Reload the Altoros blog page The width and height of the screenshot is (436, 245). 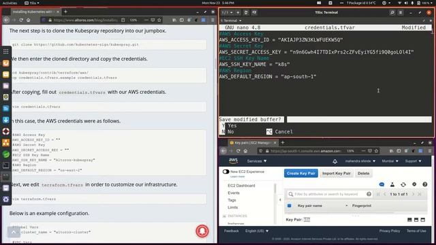21,20
